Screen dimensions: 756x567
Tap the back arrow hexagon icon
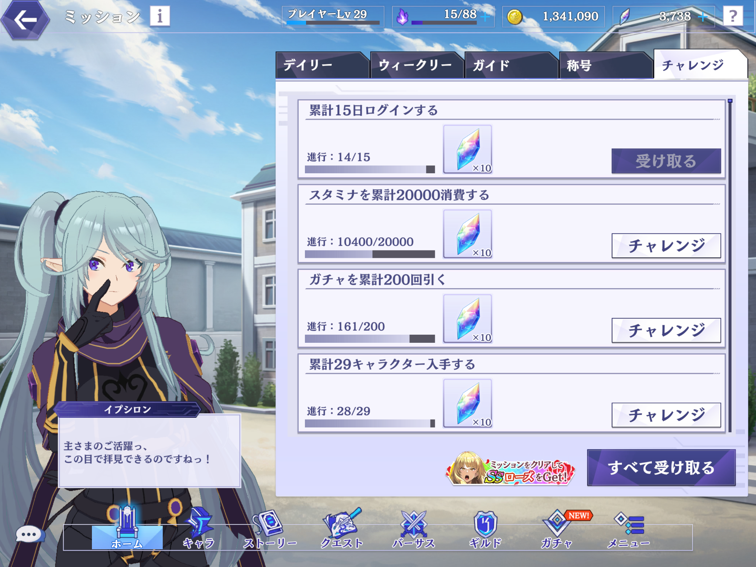25,19
